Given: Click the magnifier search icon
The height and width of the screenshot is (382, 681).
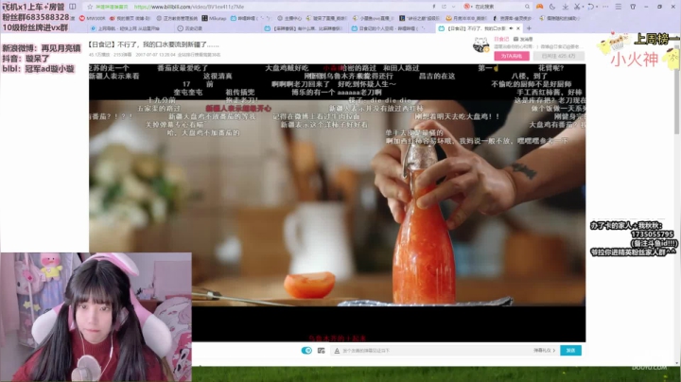Looking at the screenshot, I should click(x=527, y=7).
